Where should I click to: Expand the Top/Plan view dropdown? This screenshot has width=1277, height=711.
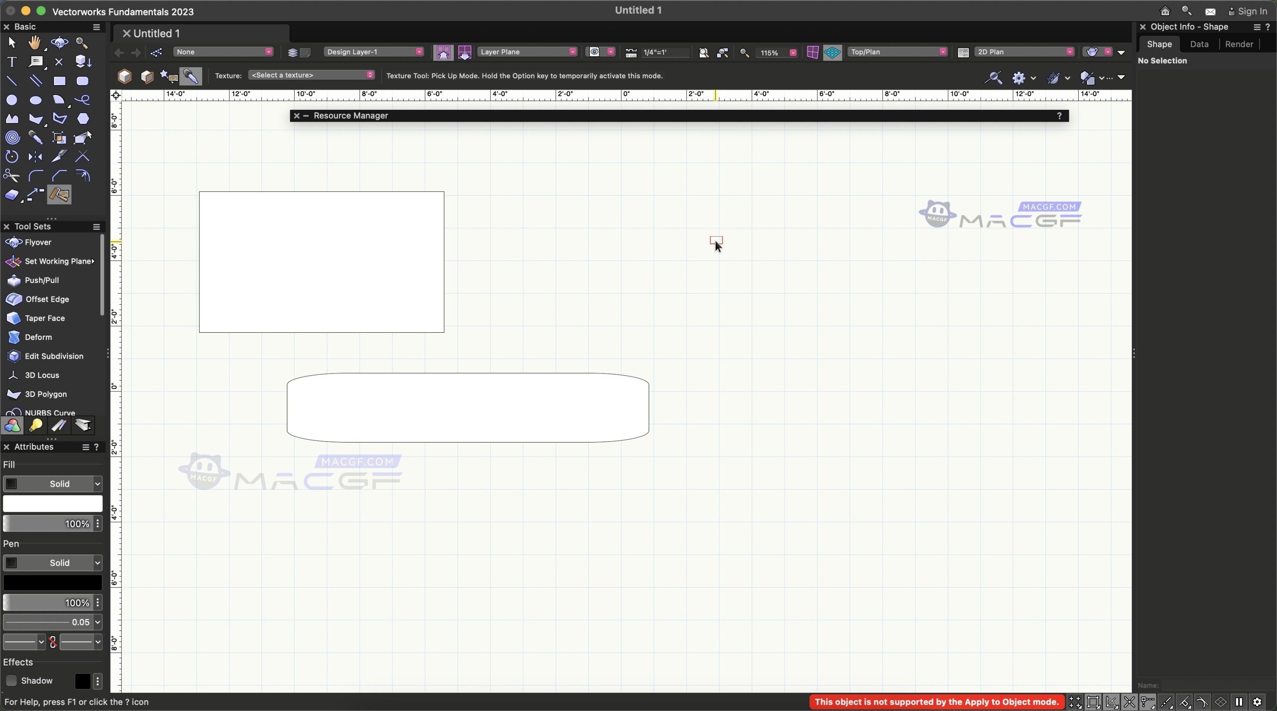click(x=897, y=52)
